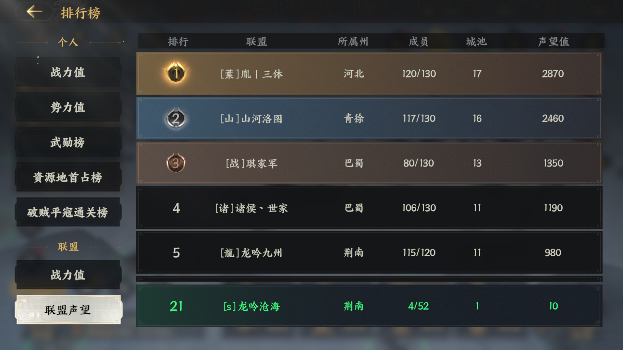Select alliance [山]山河洛图 entry
The height and width of the screenshot is (350, 623).
(x=369, y=118)
